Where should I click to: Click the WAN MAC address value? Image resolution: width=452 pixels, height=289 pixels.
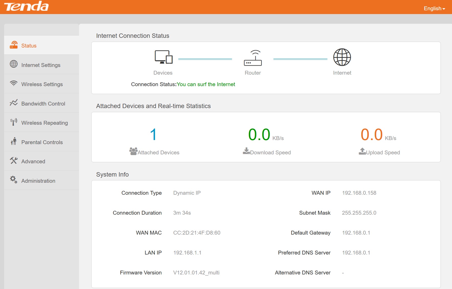coord(197,233)
